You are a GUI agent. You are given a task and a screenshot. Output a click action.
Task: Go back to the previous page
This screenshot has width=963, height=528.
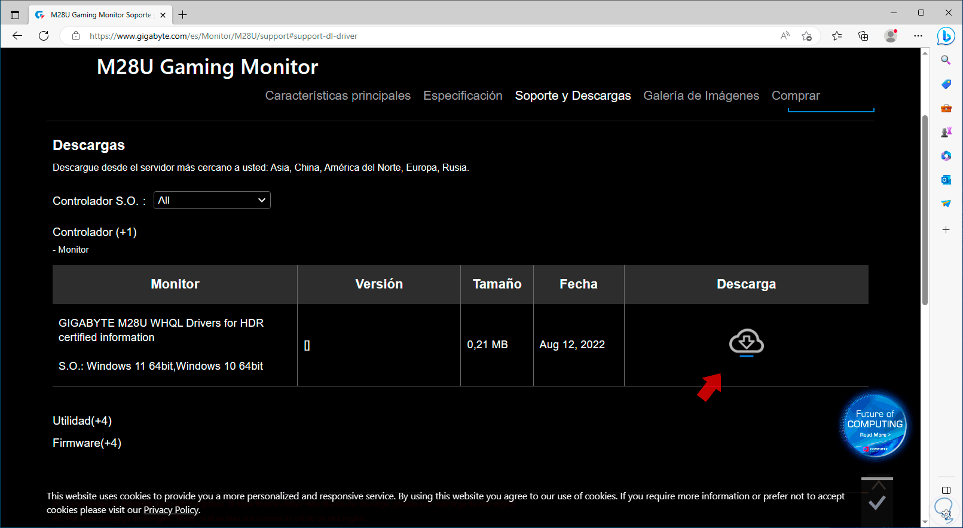coord(17,36)
